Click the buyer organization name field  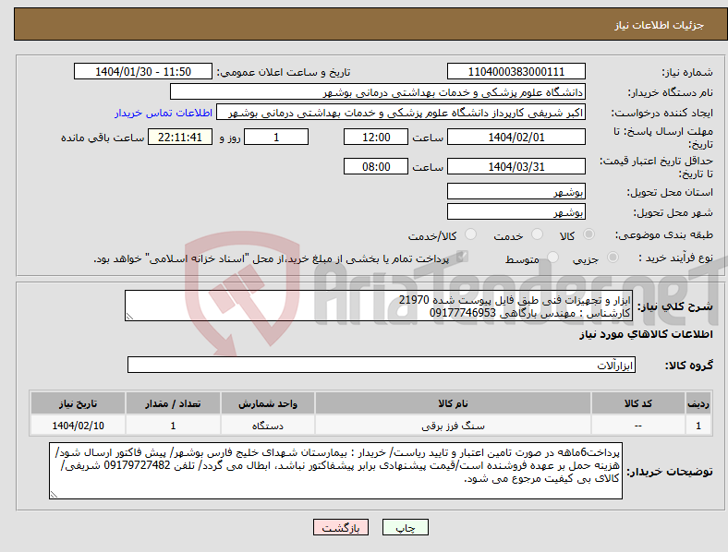378,92
